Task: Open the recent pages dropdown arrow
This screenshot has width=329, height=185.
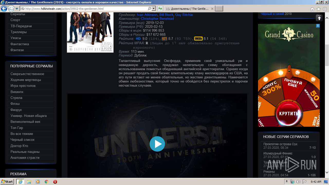Action: (x=17, y=9)
